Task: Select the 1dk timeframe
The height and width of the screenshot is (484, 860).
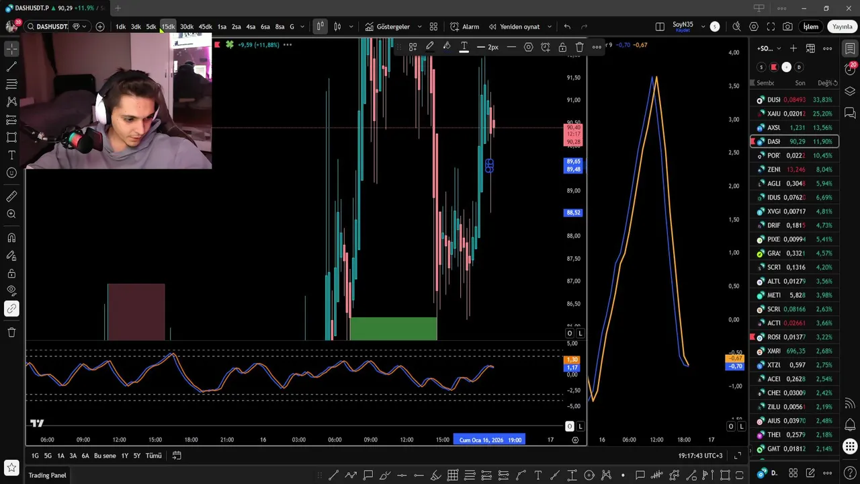Action: [x=120, y=27]
